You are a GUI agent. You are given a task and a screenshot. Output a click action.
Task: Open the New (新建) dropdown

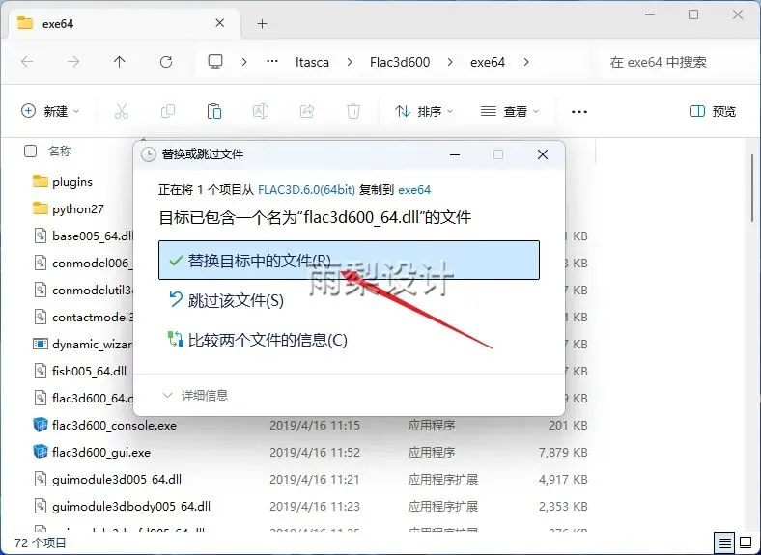click(50, 111)
